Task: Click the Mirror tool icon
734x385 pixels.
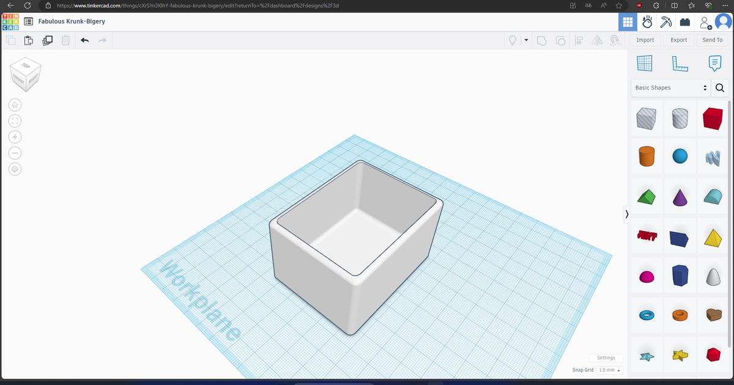Action: (x=596, y=40)
